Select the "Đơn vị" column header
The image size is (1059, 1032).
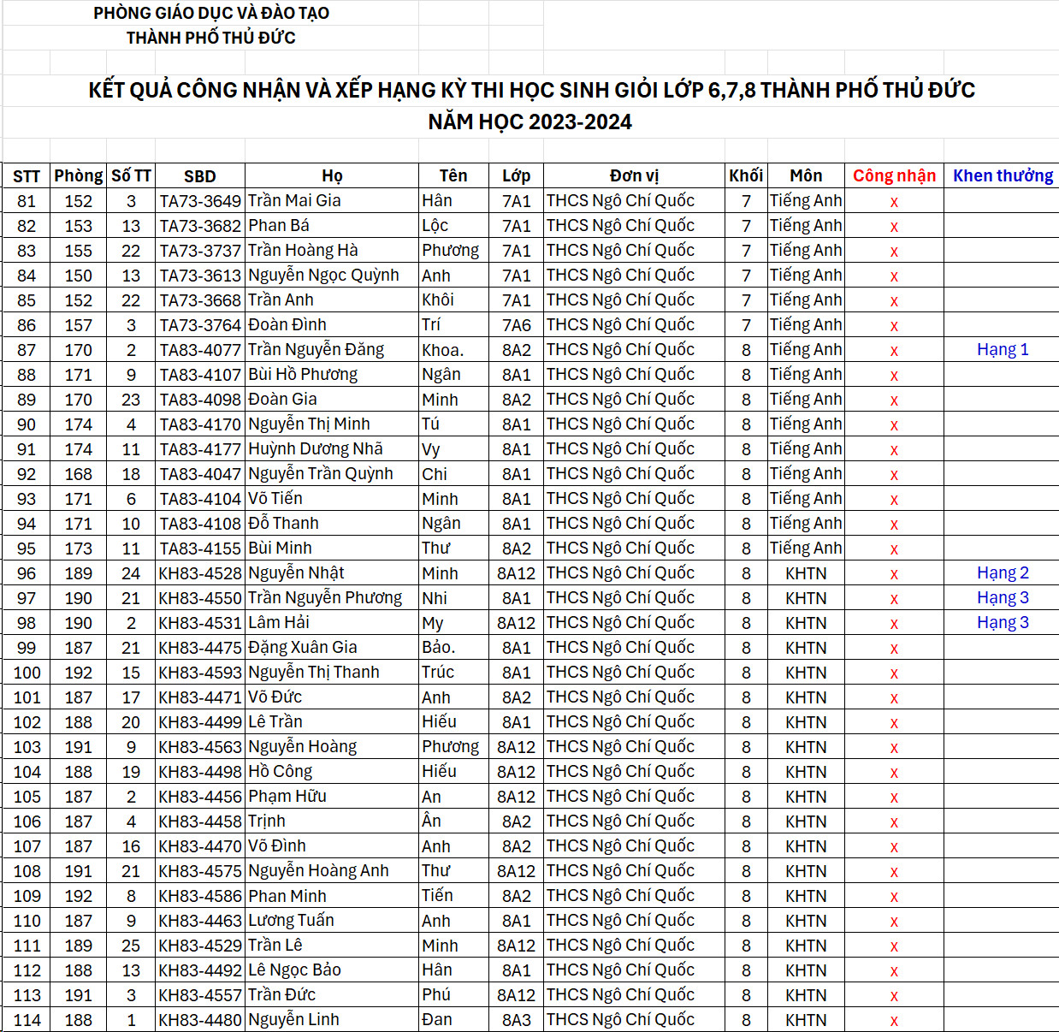coord(634,176)
